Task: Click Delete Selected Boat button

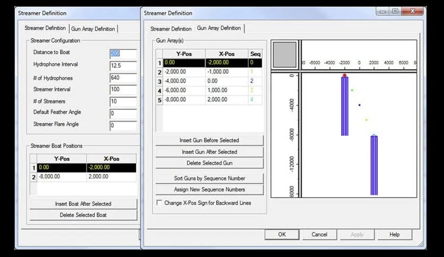Action: click(x=83, y=215)
